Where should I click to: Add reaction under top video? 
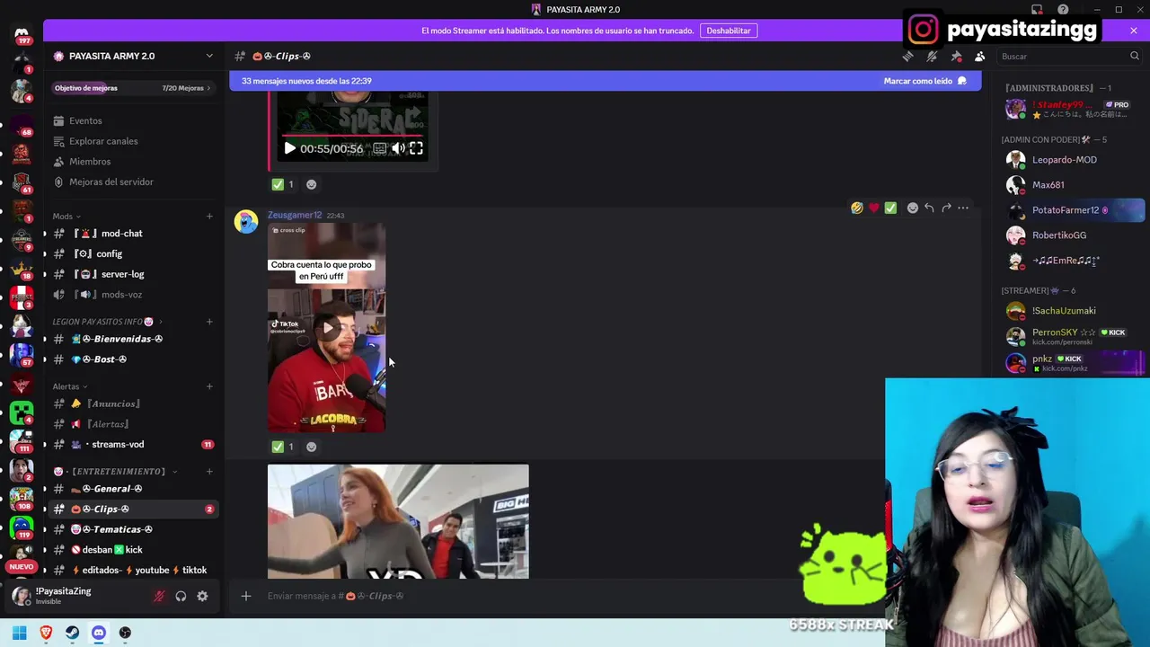(x=311, y=184)
